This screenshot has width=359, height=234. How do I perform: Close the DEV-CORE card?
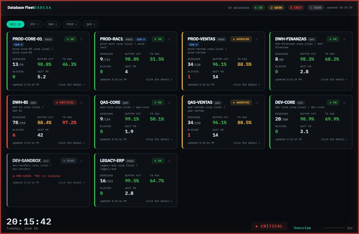tap(344, 103)
